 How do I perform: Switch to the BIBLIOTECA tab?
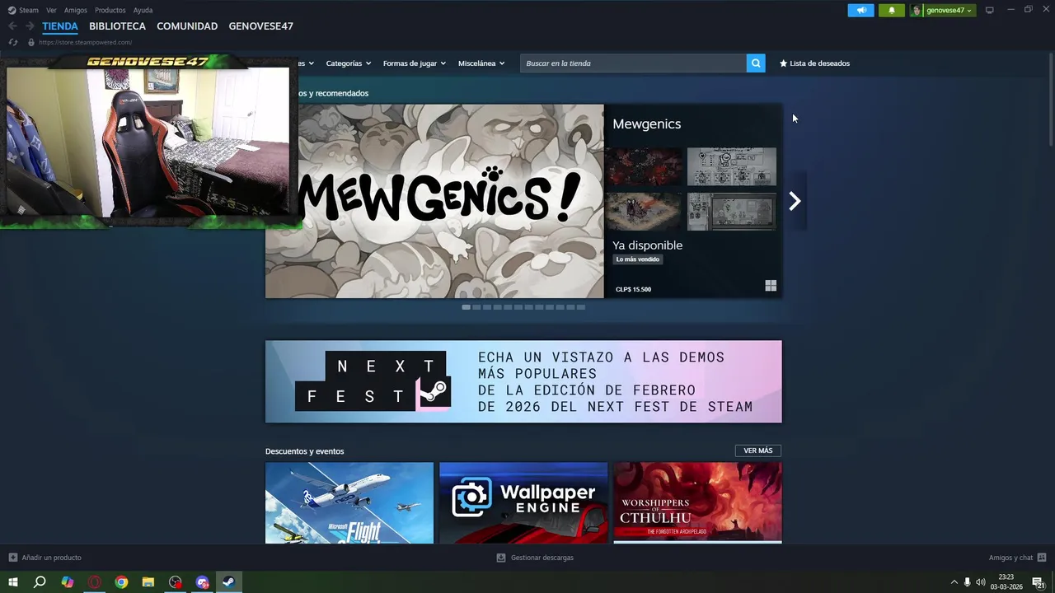(x=117, y=26)
